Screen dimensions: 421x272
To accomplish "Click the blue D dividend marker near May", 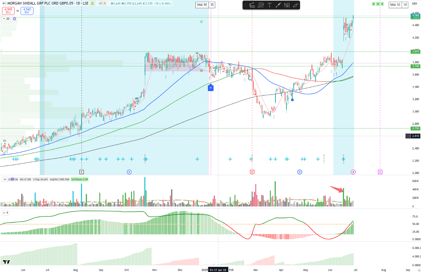I will point(299,172).
